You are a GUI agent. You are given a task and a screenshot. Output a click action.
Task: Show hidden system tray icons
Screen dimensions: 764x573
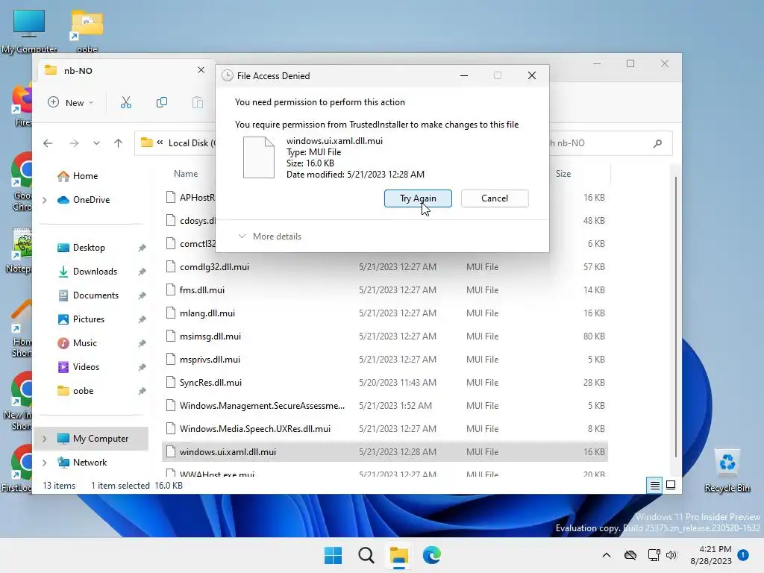[606, 555]
